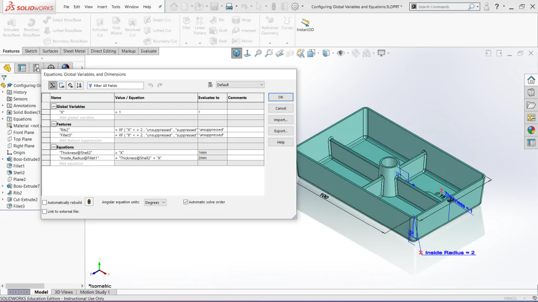
Task: Click the Import... button
Action: [x=281, y=120]
